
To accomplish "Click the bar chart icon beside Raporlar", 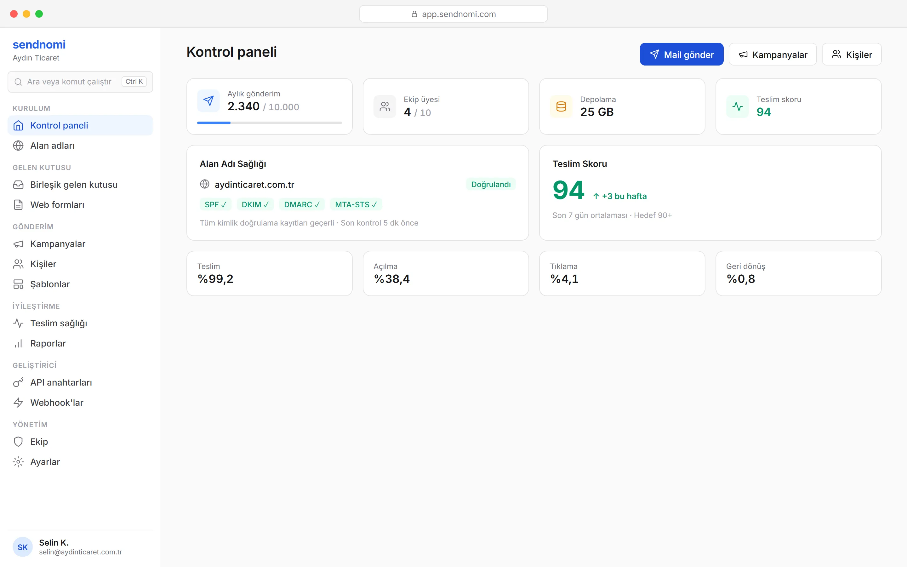I will click(x=18, y=343).
